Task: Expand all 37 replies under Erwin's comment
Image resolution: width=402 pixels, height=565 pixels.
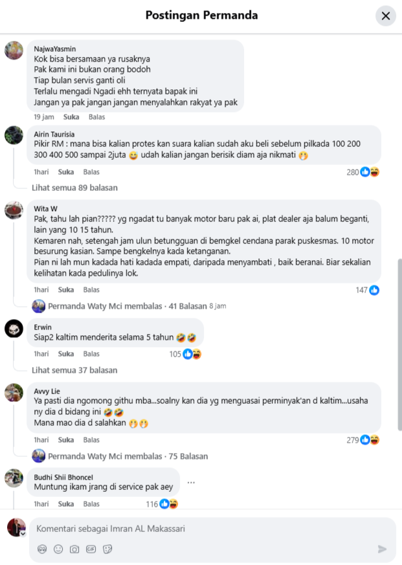Action: pos(74,370)
